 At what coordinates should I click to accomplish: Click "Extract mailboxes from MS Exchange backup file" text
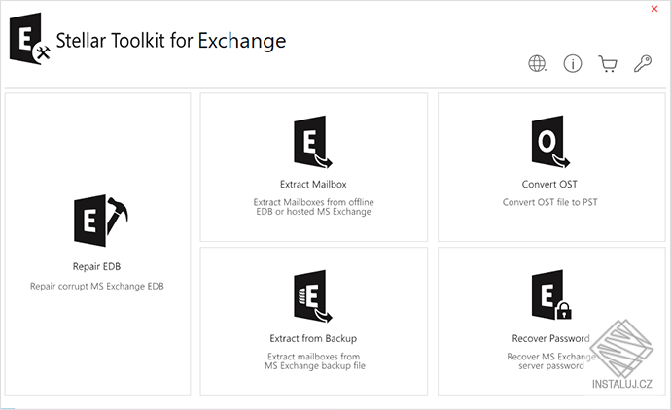314,361
